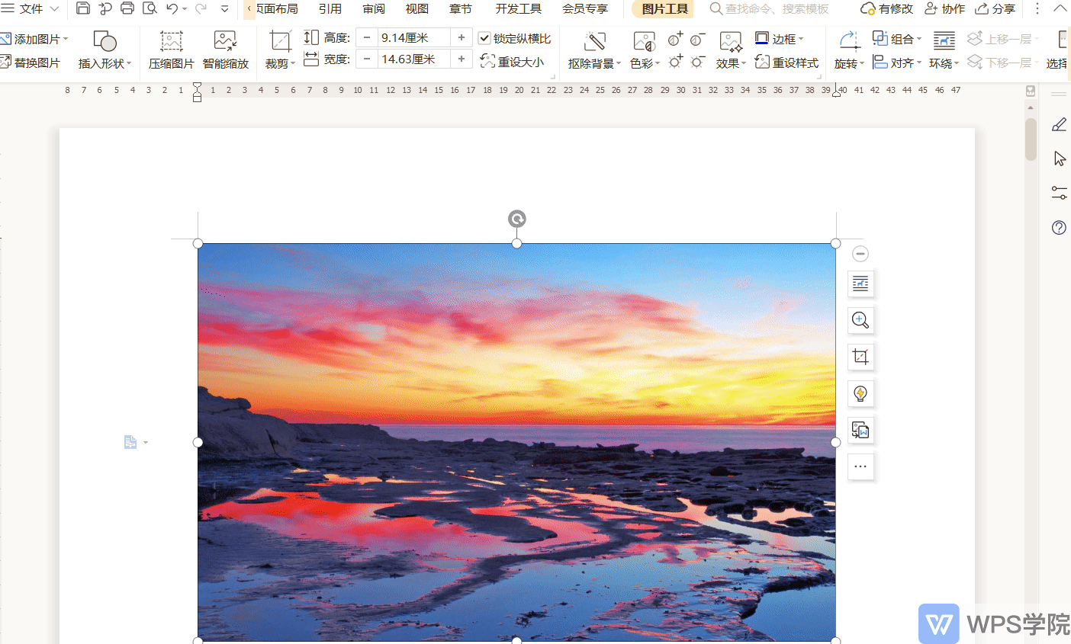Viewport: 1071px width, 644px height.
Task: Select the 图片工具 tab
Action: (x=664, y=9)
